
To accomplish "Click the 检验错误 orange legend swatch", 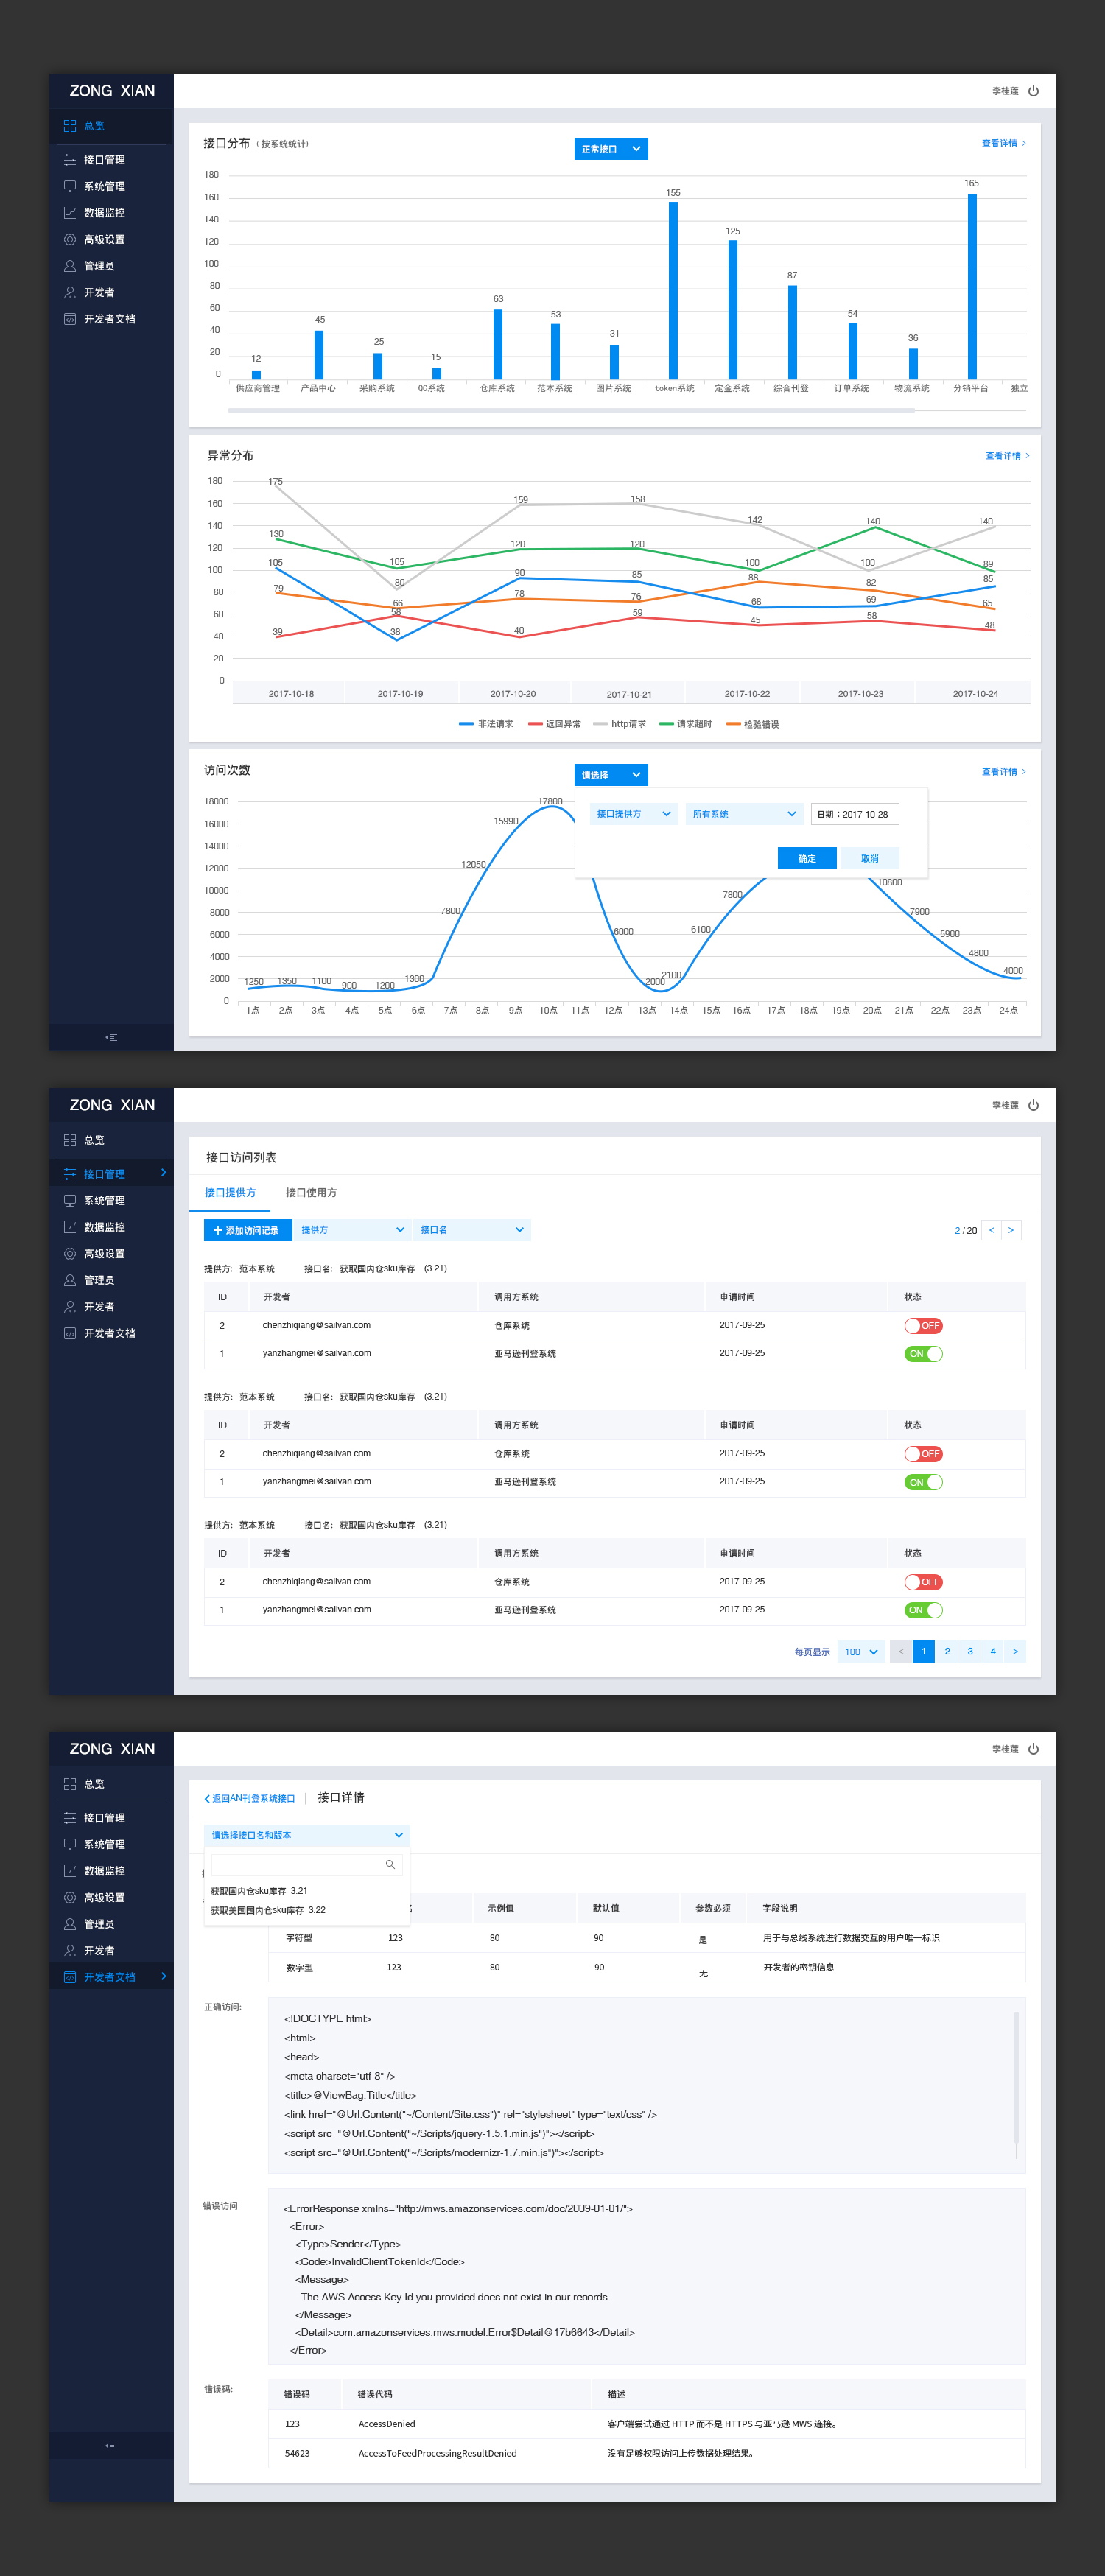I will pyautogui.click(x=733, y=724).
